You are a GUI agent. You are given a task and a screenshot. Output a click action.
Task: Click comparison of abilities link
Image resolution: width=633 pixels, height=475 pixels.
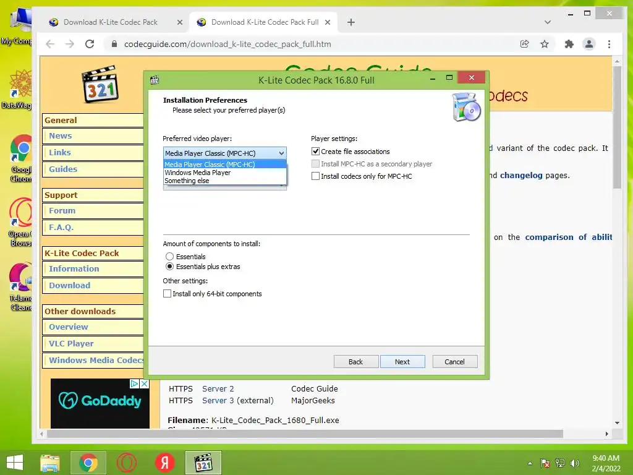point(569,237)
